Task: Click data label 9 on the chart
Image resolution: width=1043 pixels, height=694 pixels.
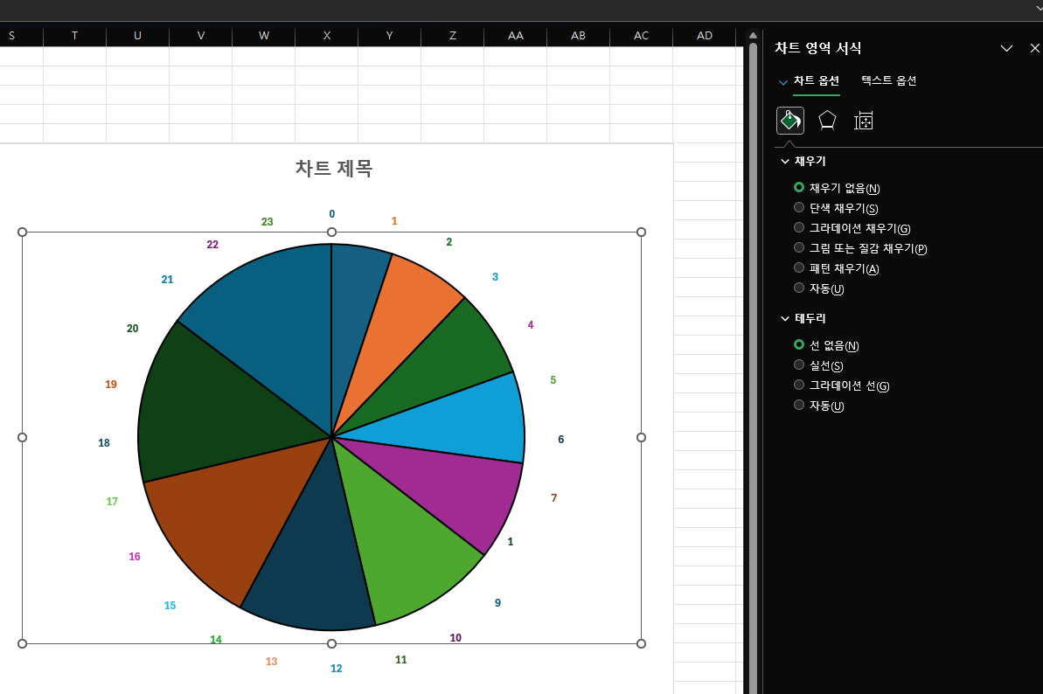Action: click(497, 602)
